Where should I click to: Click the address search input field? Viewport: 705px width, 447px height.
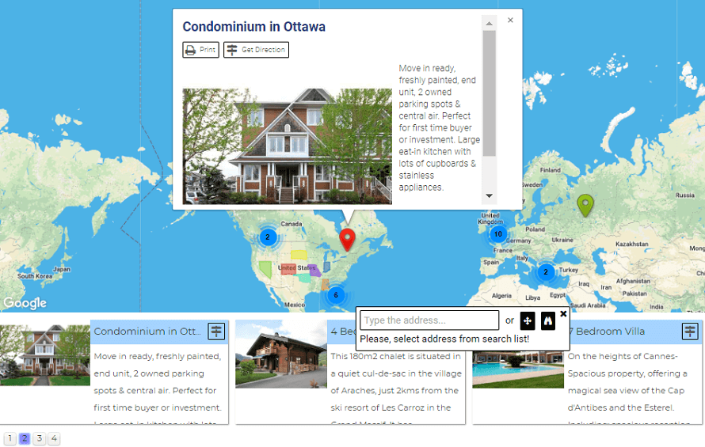click(x=429, y=320)
